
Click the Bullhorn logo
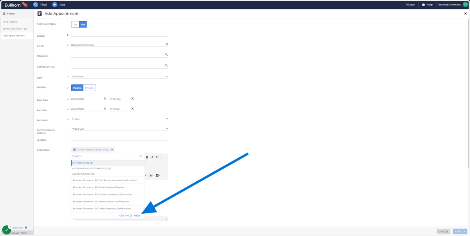(x=16, y=5)
